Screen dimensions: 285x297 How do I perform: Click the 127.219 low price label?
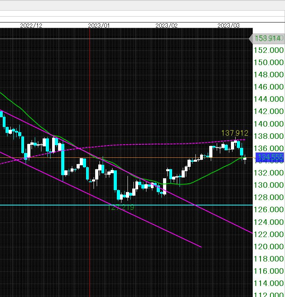(x=121, y=207)
